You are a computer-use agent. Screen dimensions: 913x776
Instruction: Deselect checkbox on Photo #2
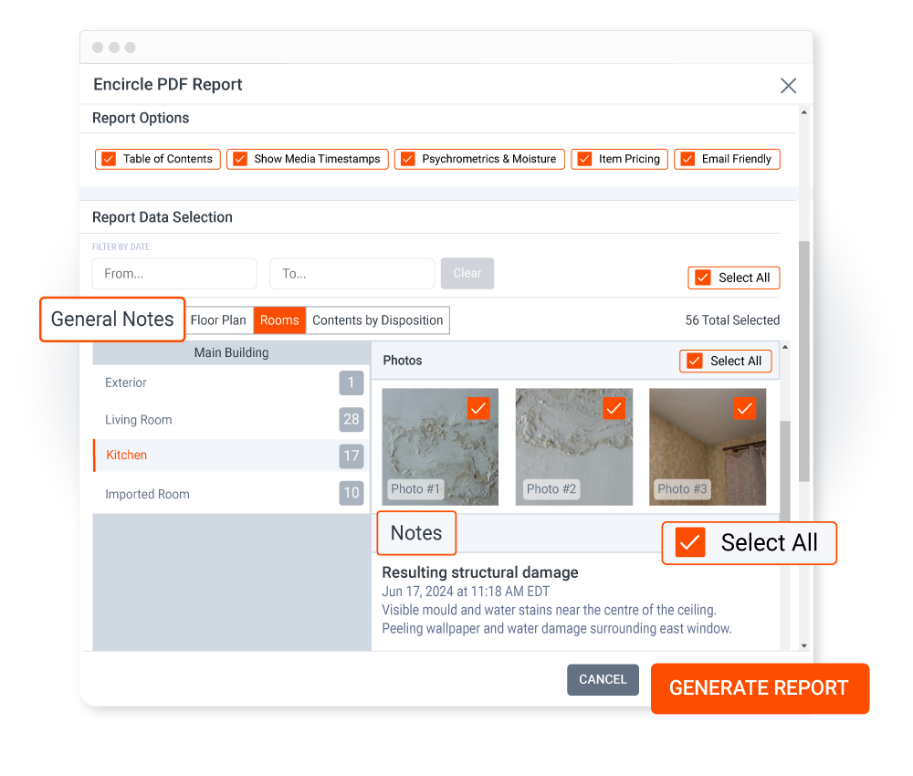pyautogui.click(x=614, y=408)
